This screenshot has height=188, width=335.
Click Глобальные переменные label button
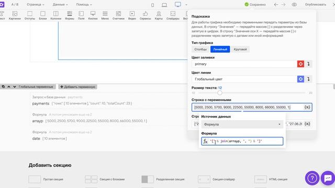(x=36, y=87)
